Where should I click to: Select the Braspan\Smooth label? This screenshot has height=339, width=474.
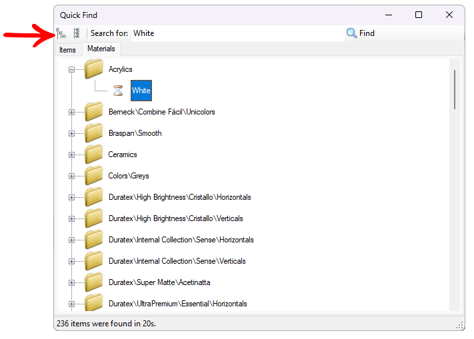click(x=135, y=133)
